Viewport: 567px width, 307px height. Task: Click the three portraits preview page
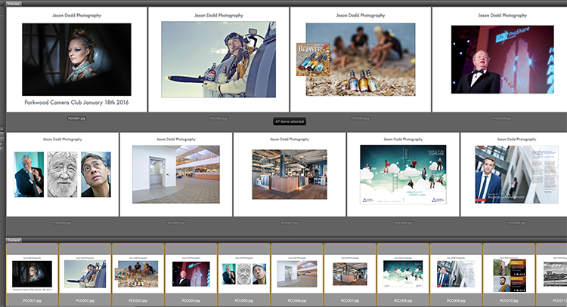[x=63, y=174]
